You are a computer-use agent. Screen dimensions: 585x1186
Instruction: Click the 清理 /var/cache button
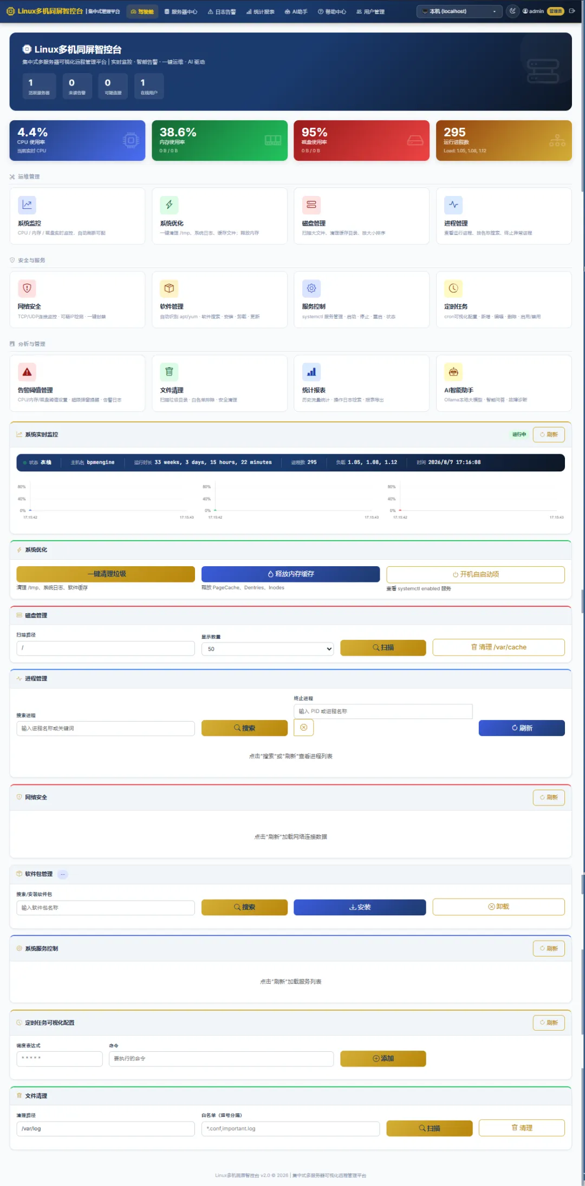tap(498, 647)
